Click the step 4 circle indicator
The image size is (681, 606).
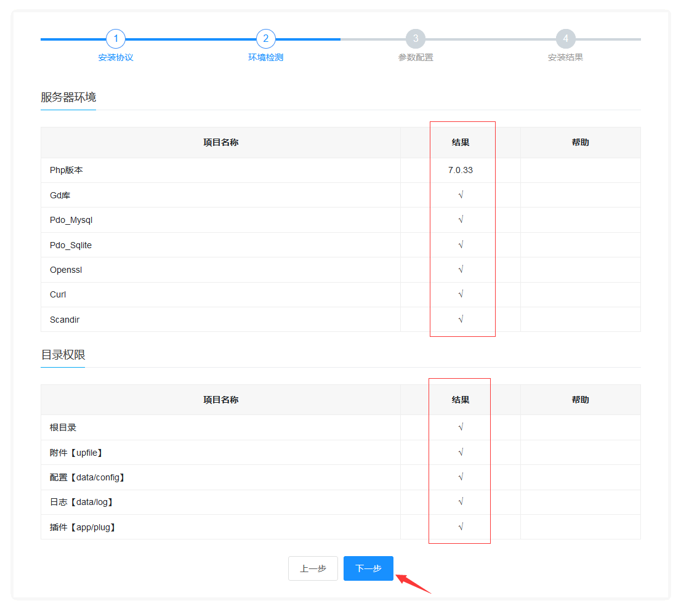tap(565, 39)
